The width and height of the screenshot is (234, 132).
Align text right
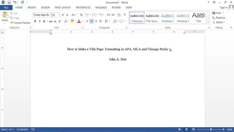click(x=96, y=21)
